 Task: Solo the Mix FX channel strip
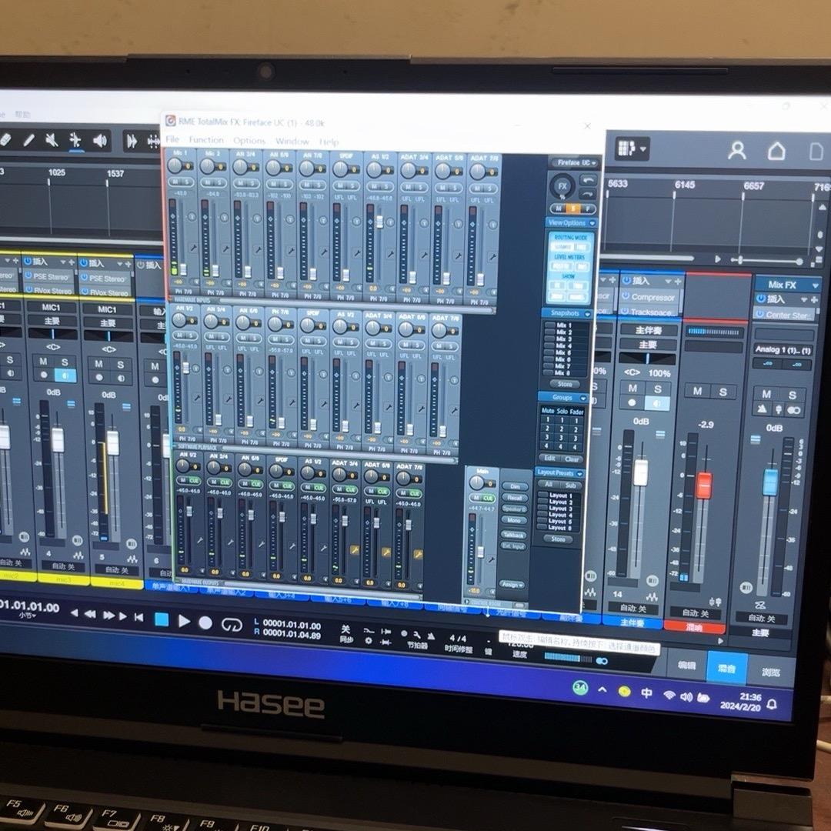coord(792,395)
